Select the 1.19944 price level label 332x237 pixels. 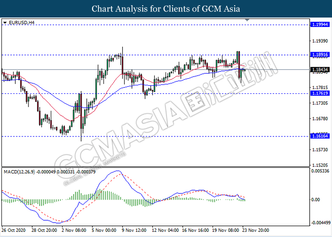pyautogui.click(x=320, y=25)
